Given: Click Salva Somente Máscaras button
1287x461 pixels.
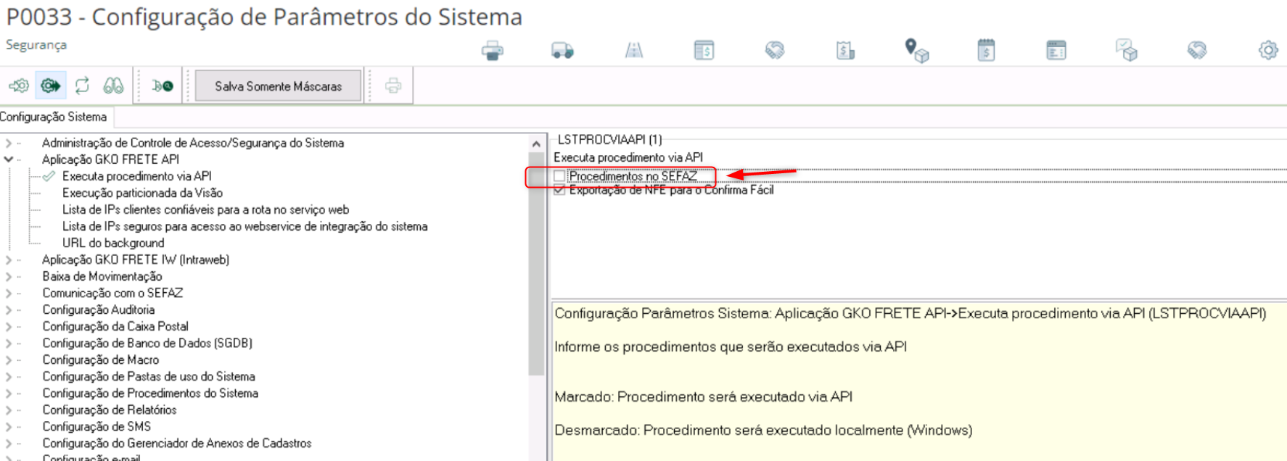Looking at the screenshot, I should pos(279,86).
